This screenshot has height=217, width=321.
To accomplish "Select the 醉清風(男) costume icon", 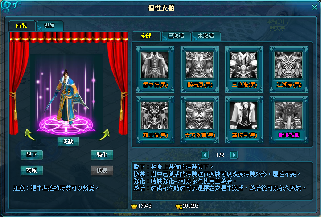I will click(x=199, y=65).
